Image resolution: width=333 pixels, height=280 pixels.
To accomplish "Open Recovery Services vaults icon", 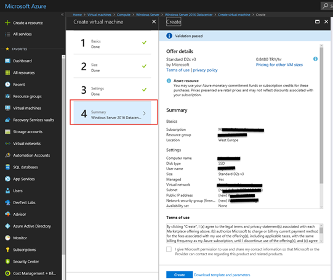I will 7,120.
